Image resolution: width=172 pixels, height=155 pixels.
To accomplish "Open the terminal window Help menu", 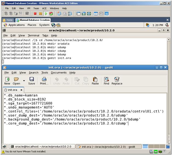I will 54,35.
